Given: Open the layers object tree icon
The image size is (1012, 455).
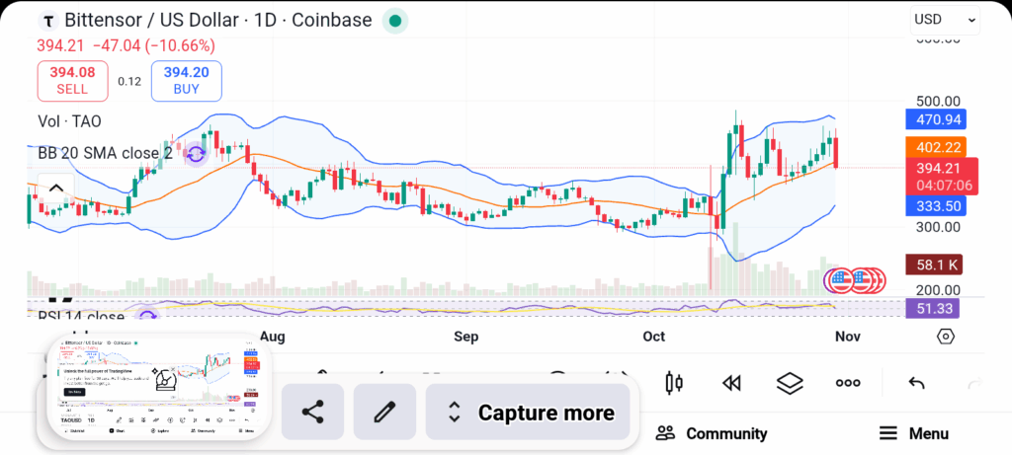Looking at the screenshot, I should point(790,383).
